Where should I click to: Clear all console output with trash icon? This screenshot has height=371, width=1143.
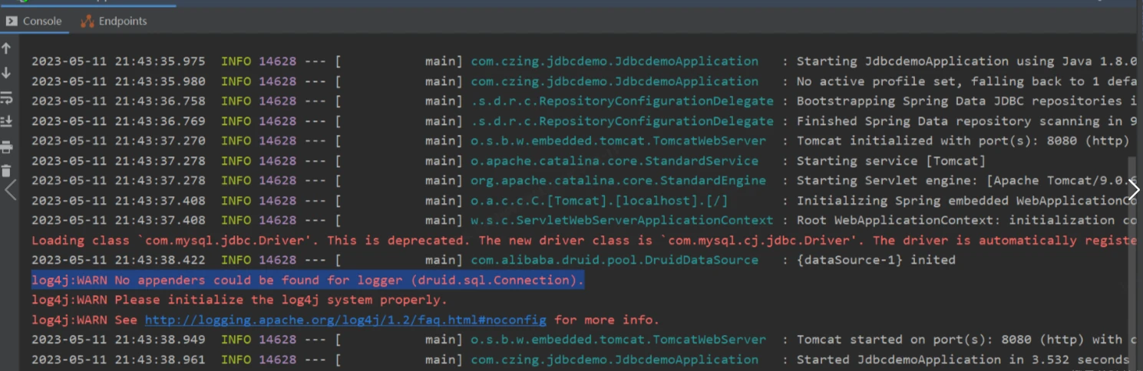point(7,171)
